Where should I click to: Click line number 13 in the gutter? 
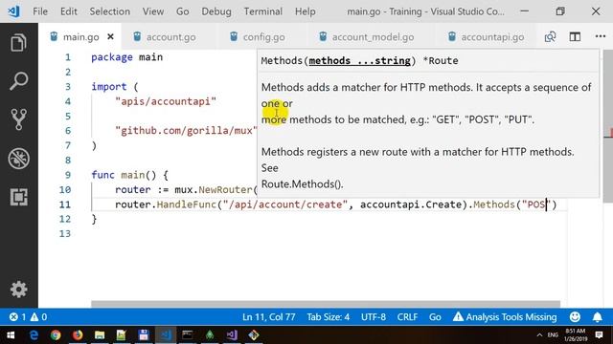point(65,233)
